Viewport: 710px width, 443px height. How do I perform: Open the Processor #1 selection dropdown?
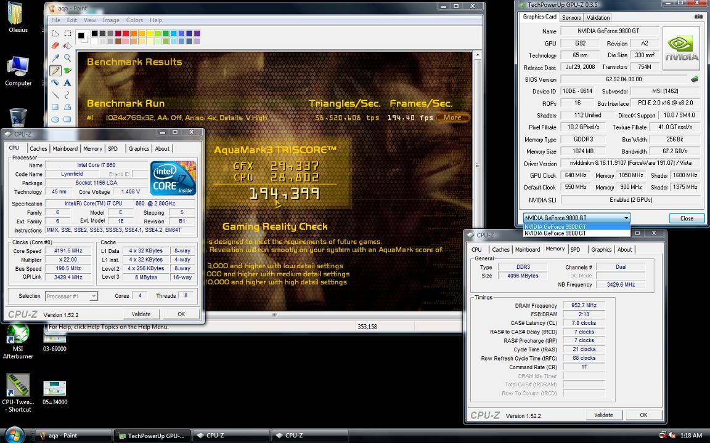click(x=71, y=296)
